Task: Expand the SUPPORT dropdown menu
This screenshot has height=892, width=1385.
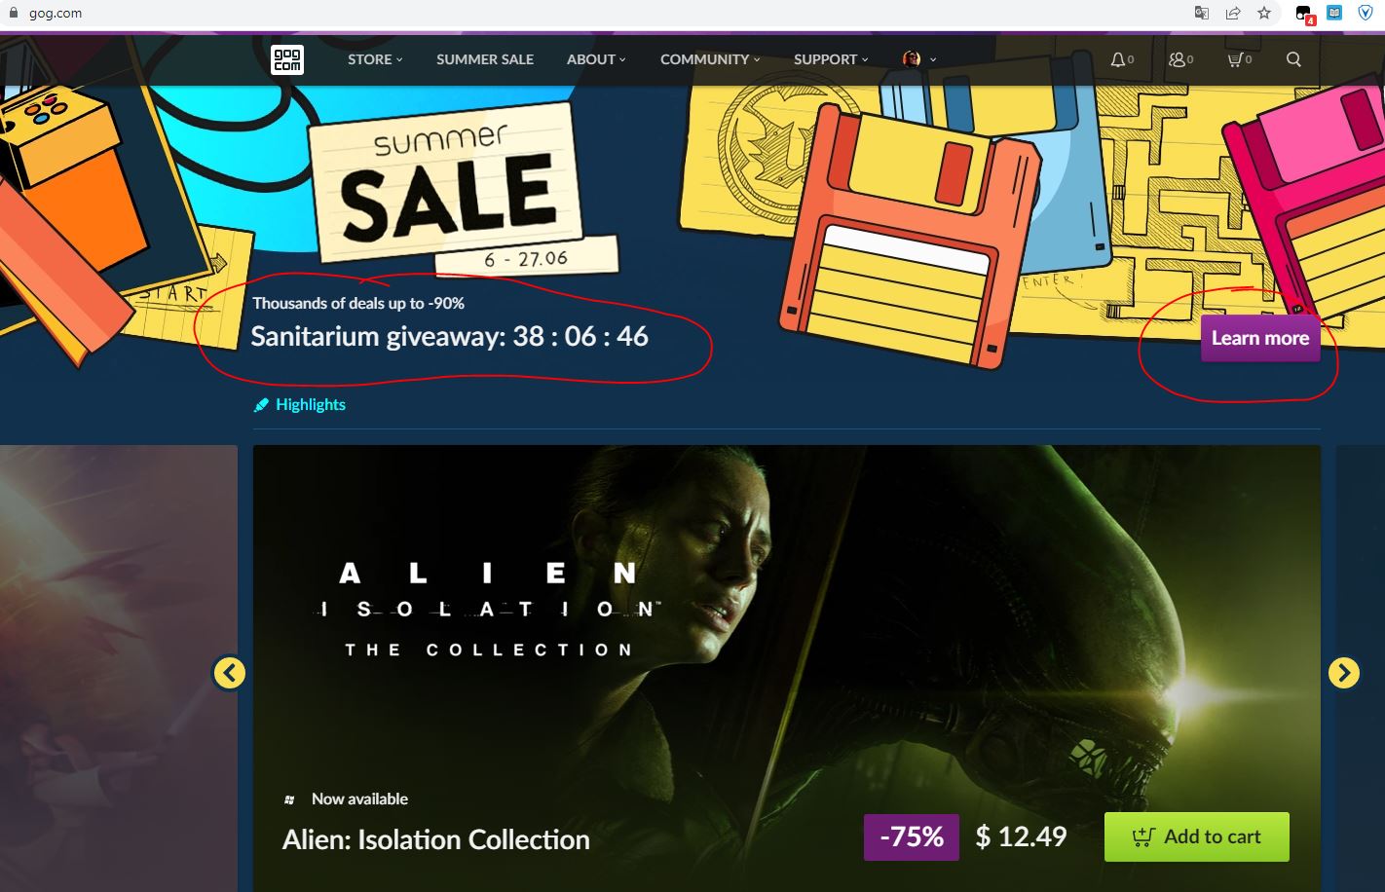Action: [831, 59]
